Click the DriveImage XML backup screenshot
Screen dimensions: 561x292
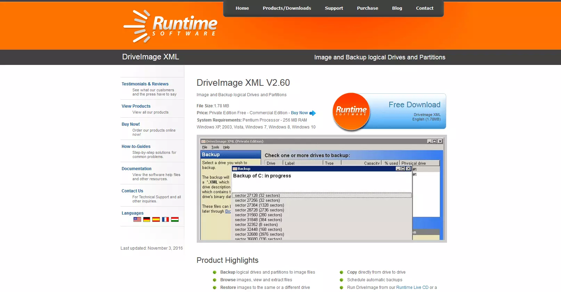pos(322,189)
